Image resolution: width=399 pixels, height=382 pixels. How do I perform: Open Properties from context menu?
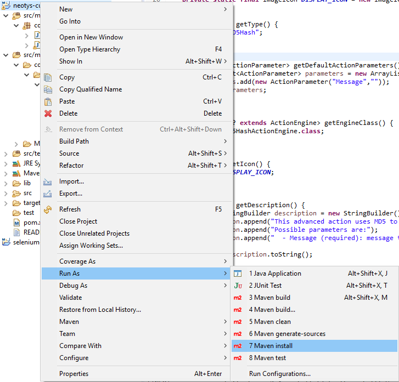click(74, 374)
